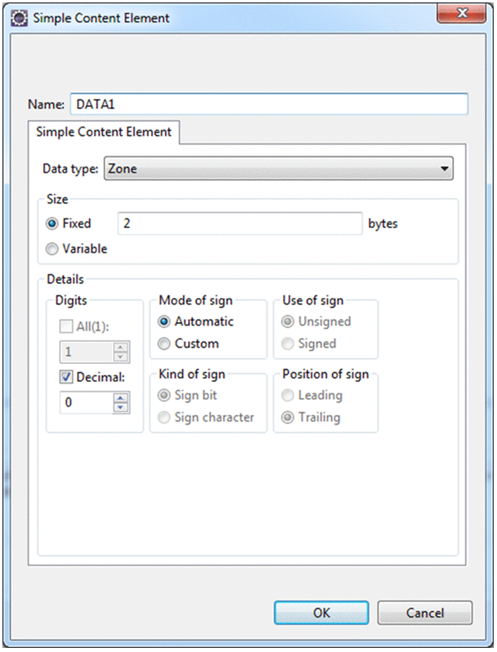This screenshot has height=652, width=497.
Task: Switch to the Simple Content Element tab
Action: coord(104,132)
